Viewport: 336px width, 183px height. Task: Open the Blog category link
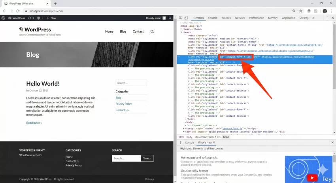click(x=118, y=97)
